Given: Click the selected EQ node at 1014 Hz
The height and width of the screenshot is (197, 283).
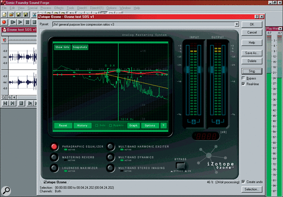Looking at the screenshot, I should coord(118,71).
